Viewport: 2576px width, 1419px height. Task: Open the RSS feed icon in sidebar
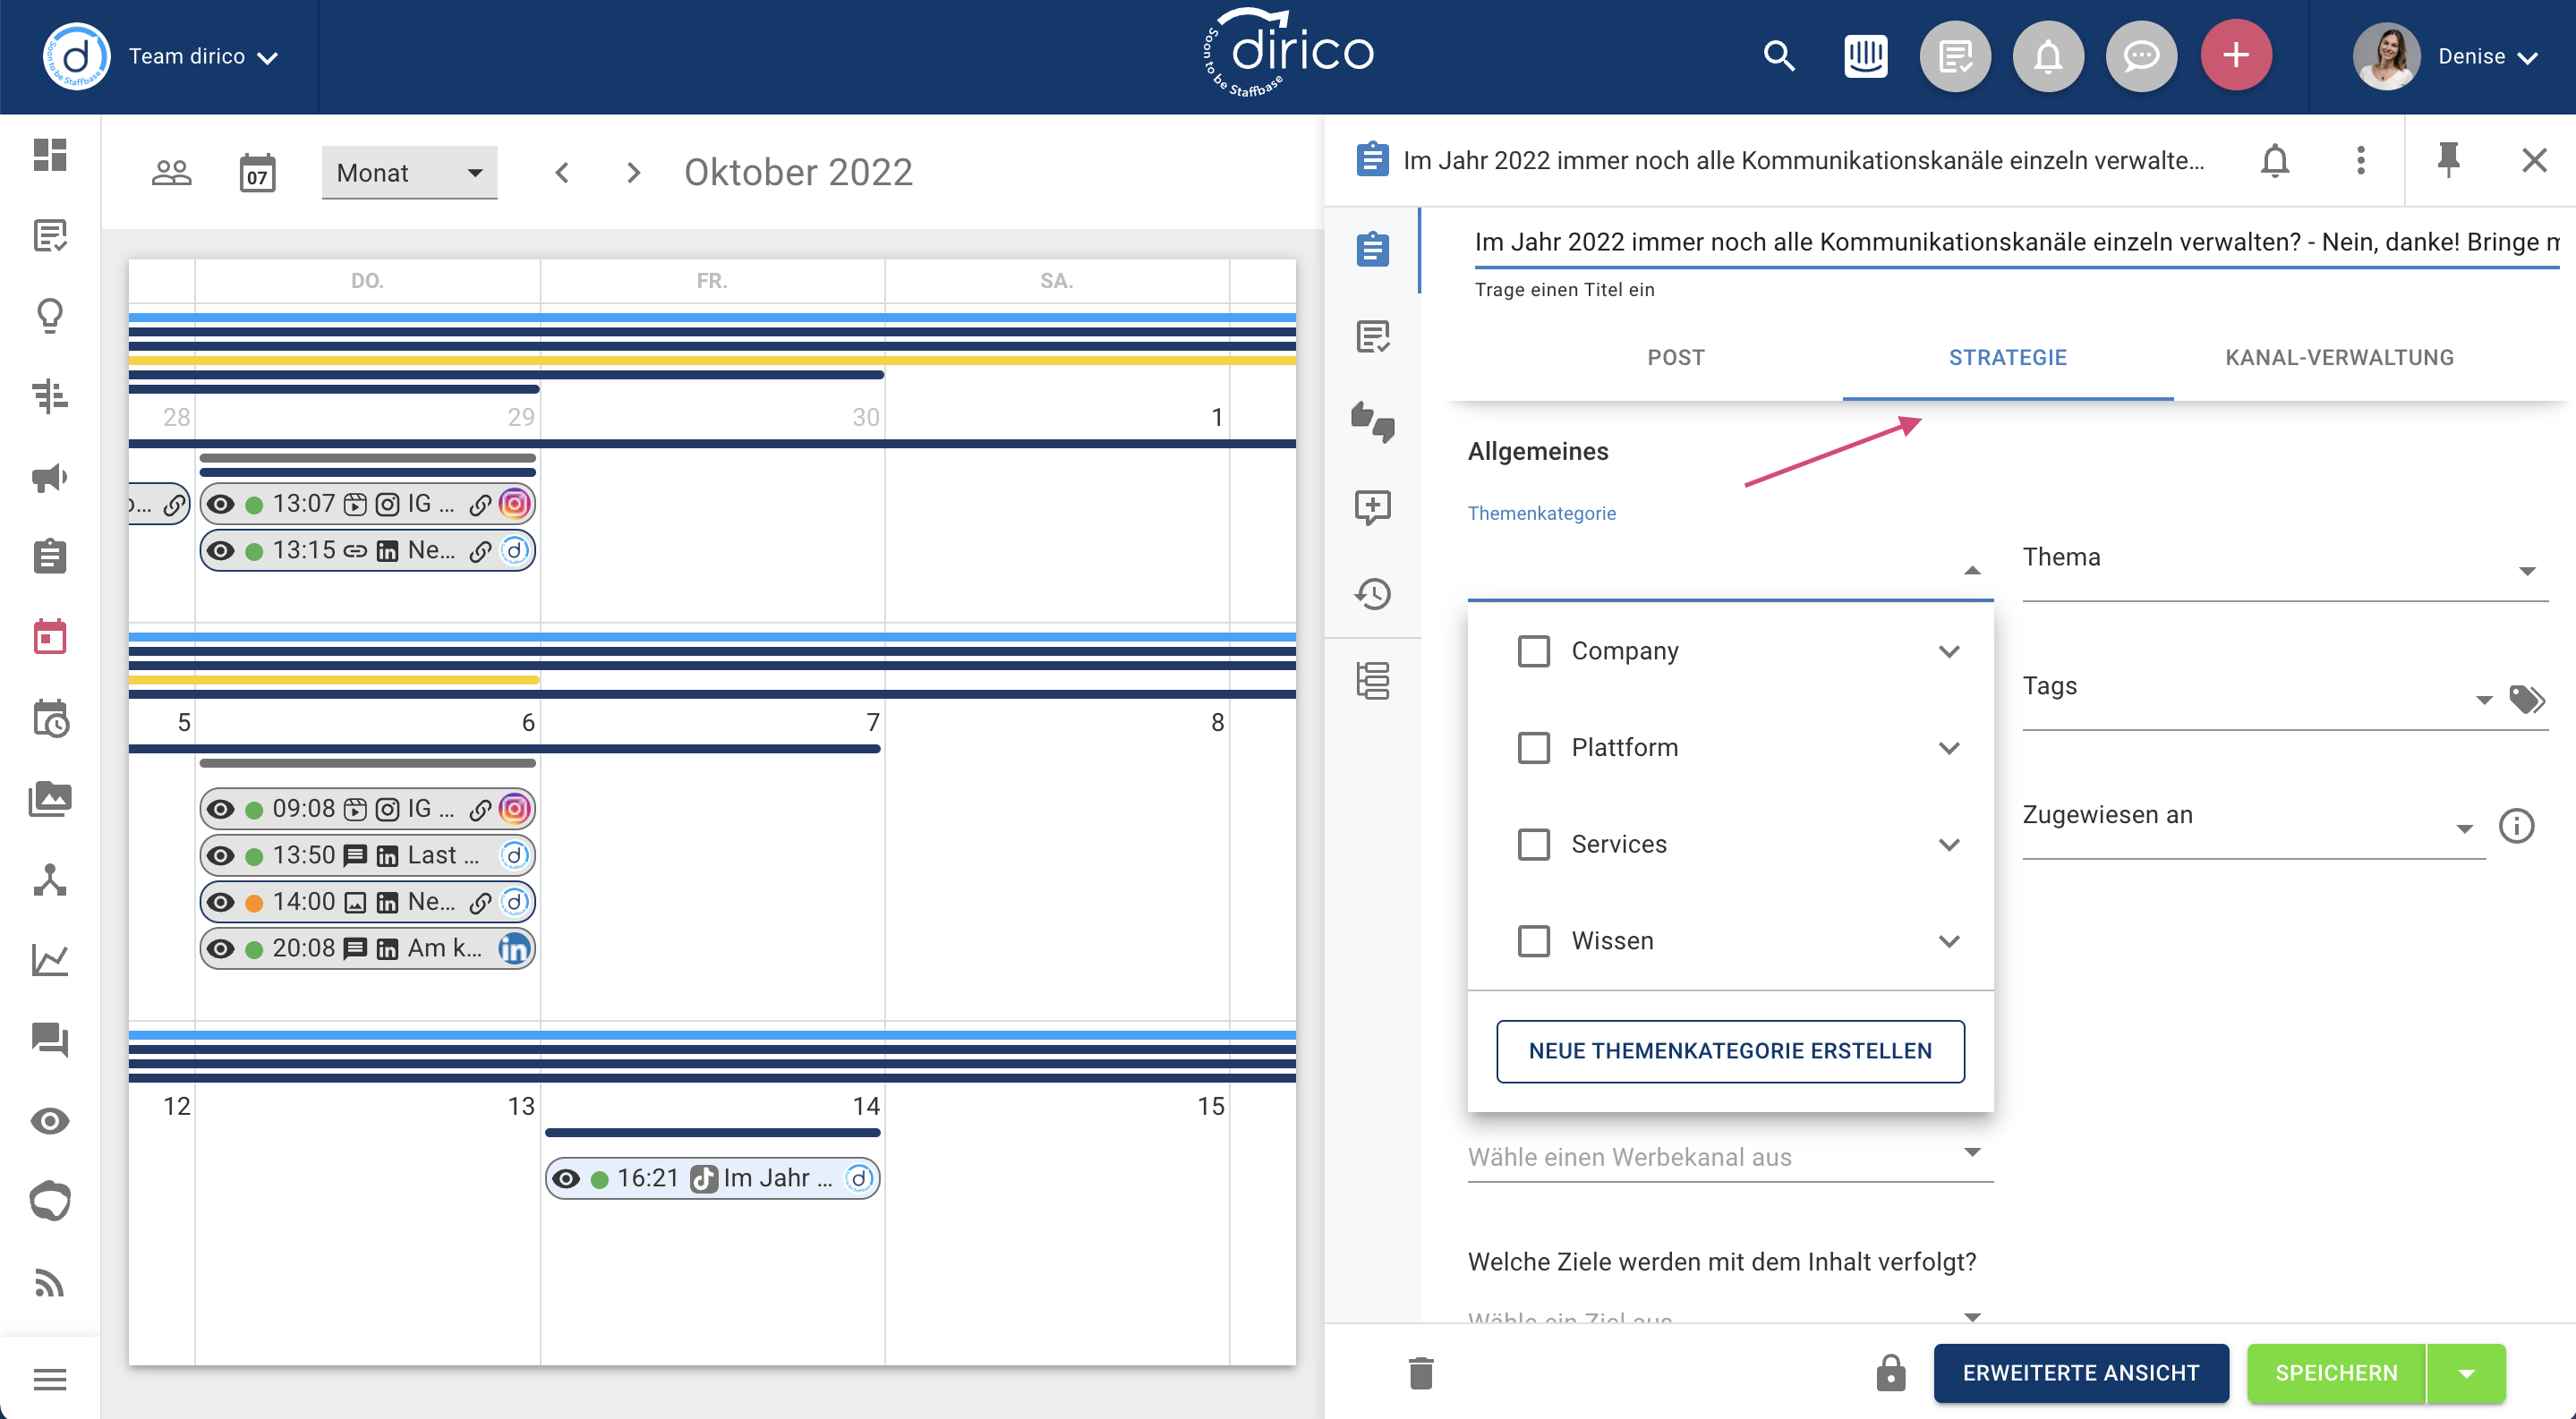pos(50,1281)
